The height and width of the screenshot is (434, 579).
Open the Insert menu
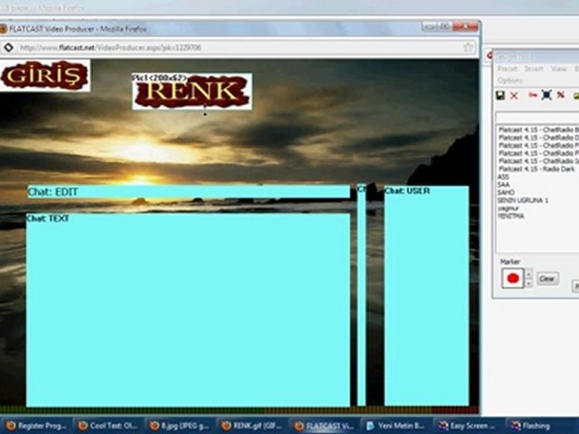(534, 69)
